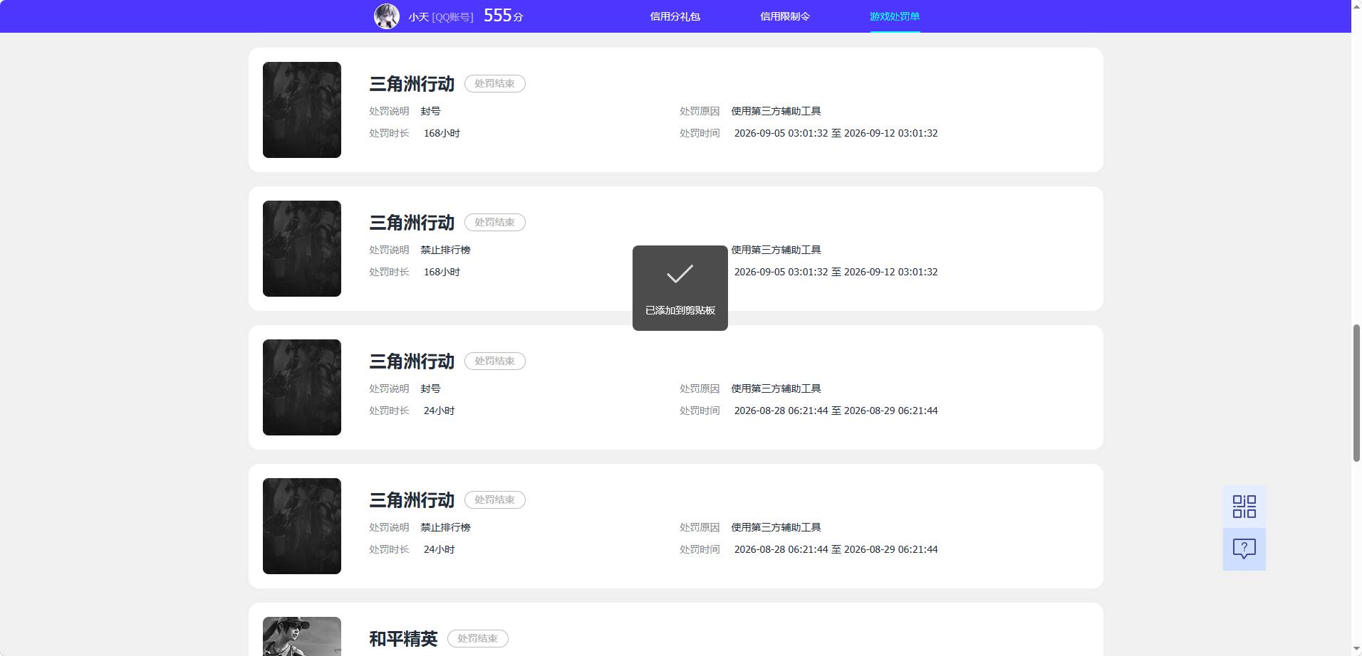Click 三角洲行动 title of 168小时 禁止排行榜 record
The width and height of the screenshot is (1362, 656).
pos(412,223)
